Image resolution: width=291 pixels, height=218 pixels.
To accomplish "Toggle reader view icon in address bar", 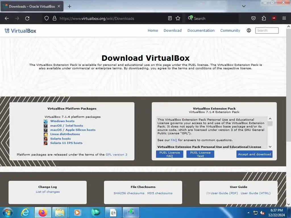I will [170, 18].
